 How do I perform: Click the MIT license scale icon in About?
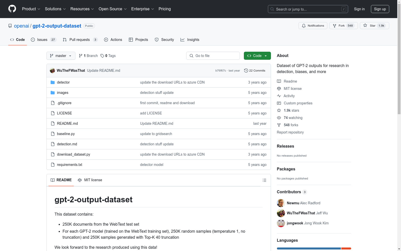(279, 89)
